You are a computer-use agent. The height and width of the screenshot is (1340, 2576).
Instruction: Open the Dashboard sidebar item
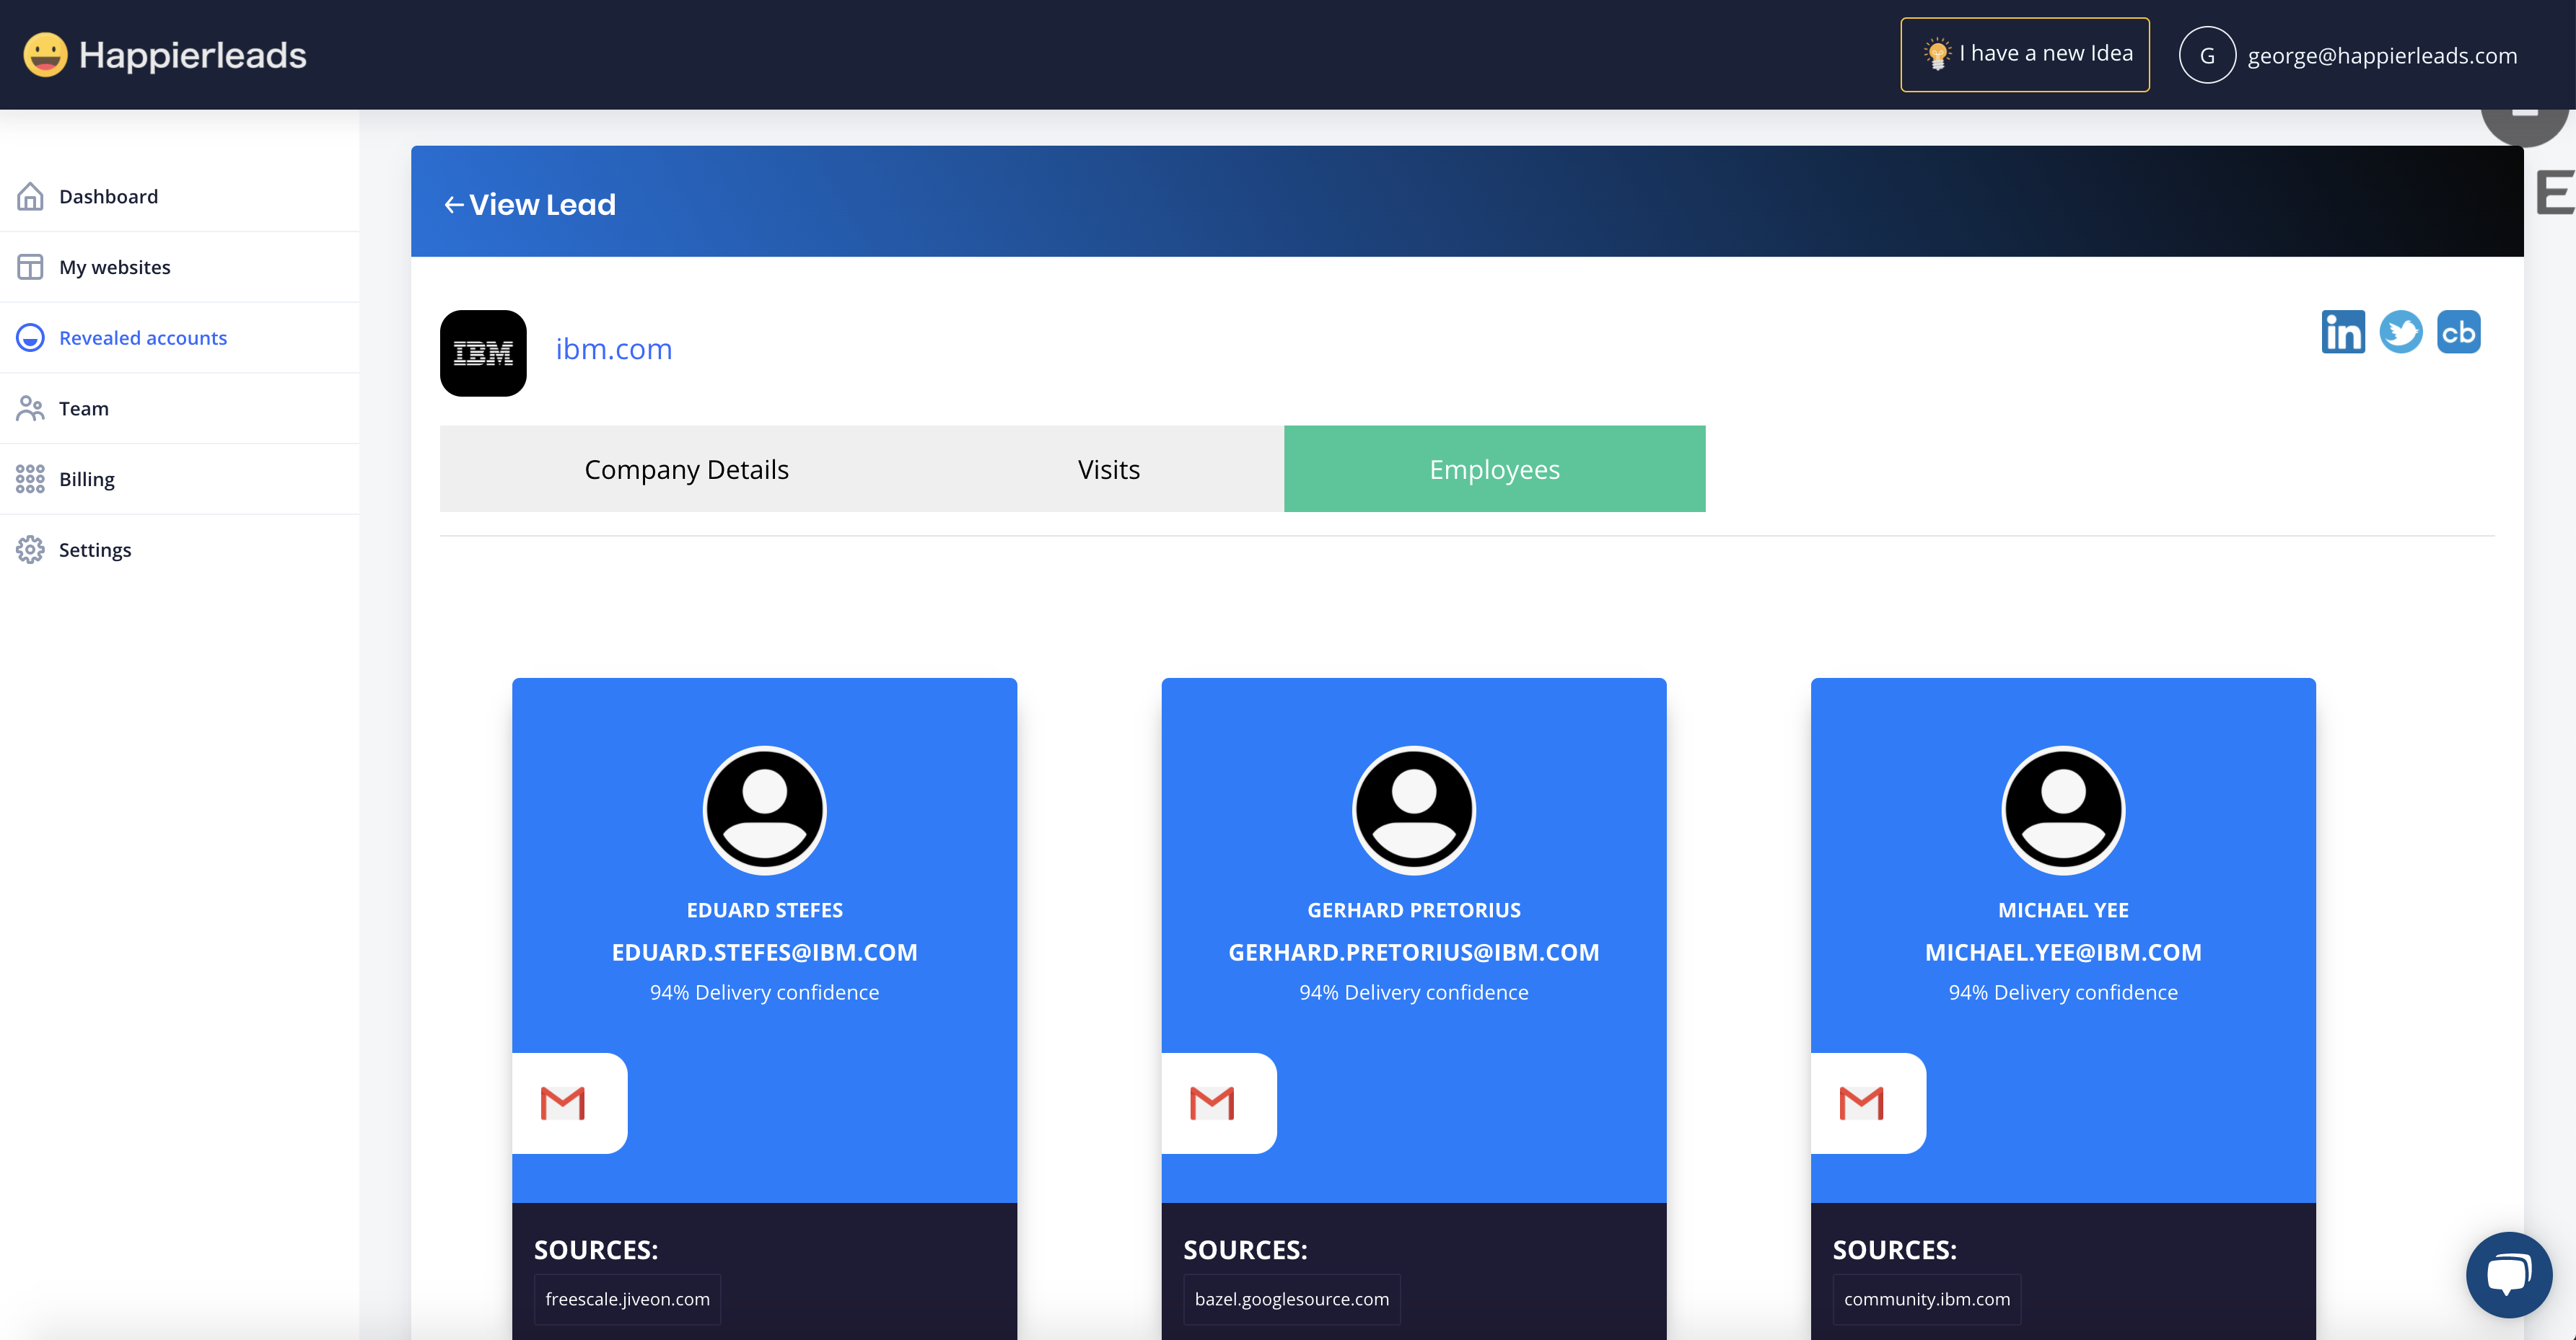point(108,196)
